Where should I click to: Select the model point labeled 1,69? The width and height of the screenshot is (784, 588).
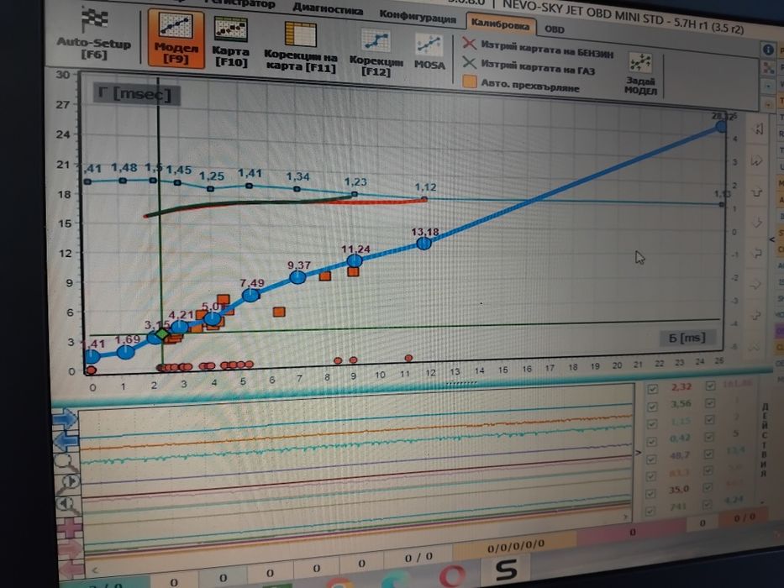click(125, 352)
